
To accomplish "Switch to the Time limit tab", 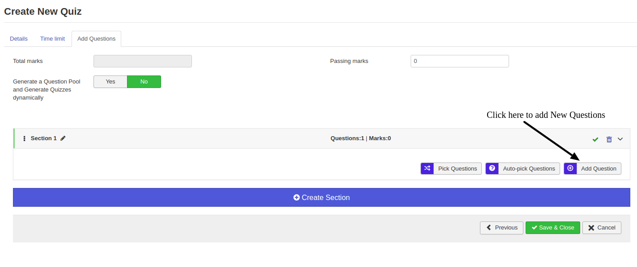I will (52, 39).
